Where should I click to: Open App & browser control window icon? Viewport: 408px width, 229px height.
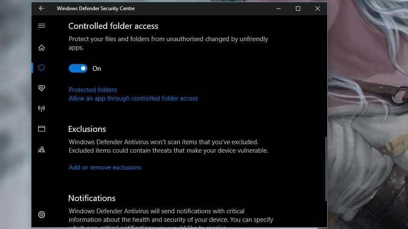tap(42, 128)
